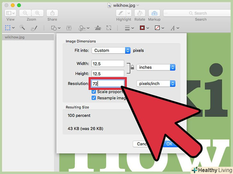
Task: Click the wikihow.jpg window title
Action: pos(124,5)
